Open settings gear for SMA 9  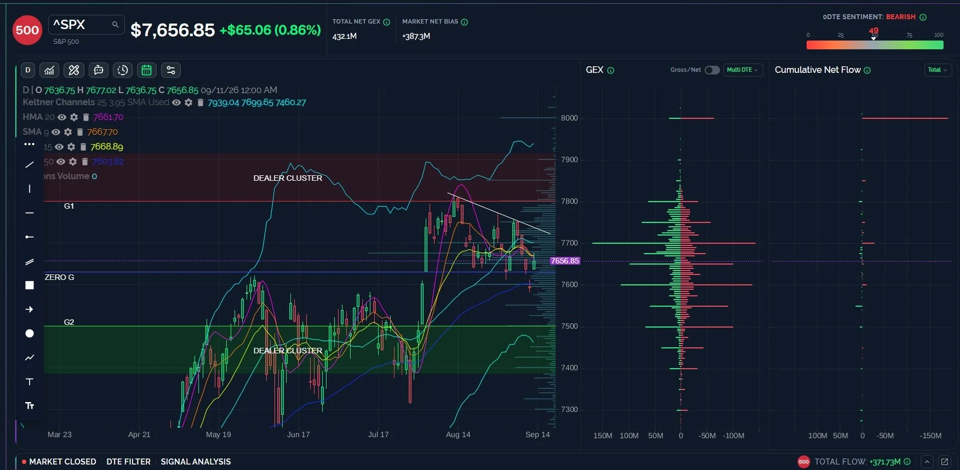pyautogui.click(x=68, y=132)
